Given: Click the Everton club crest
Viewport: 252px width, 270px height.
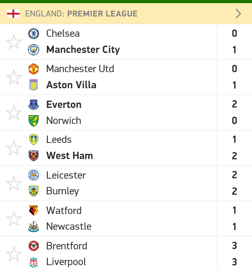Looking at the screenshot, I should (x=34, y=104).
